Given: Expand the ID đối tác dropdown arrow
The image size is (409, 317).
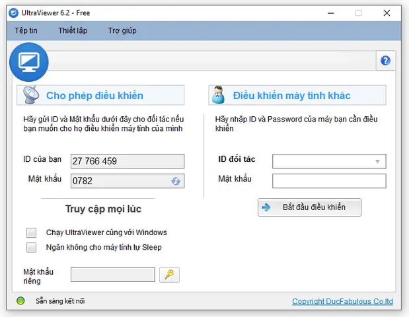Looking at the screenshot, I should pyautogui.click(x=377, y=161).
